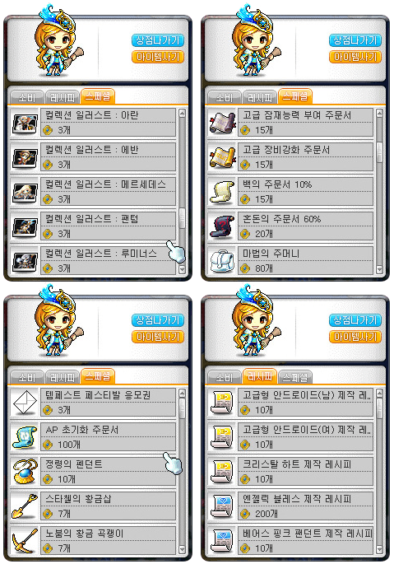Click 아이템사기 button in bottom-right shop
Screen dimensions: 394x564
[355, 337]
